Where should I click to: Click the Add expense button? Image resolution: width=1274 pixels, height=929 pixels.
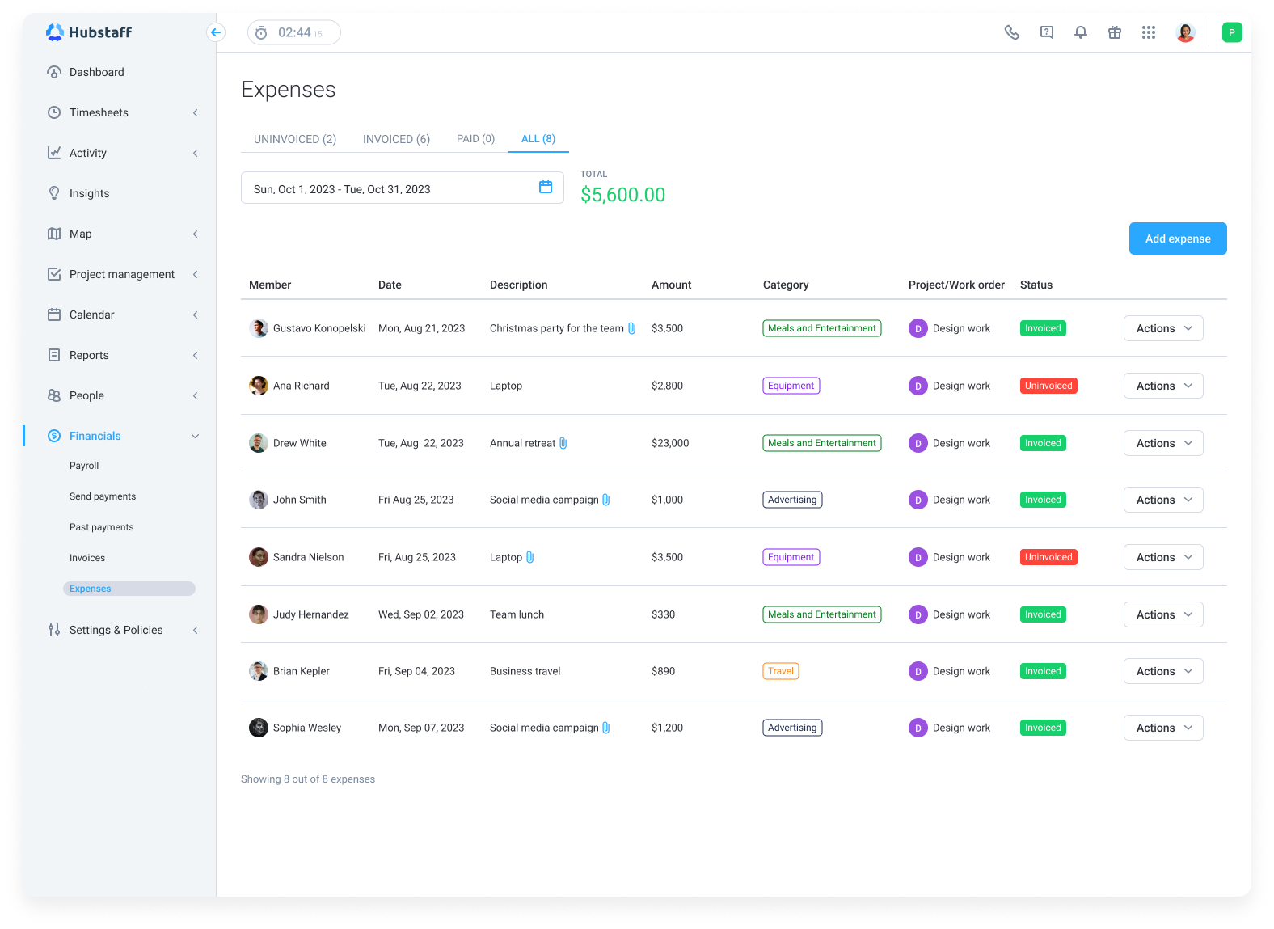[1177, 239]
